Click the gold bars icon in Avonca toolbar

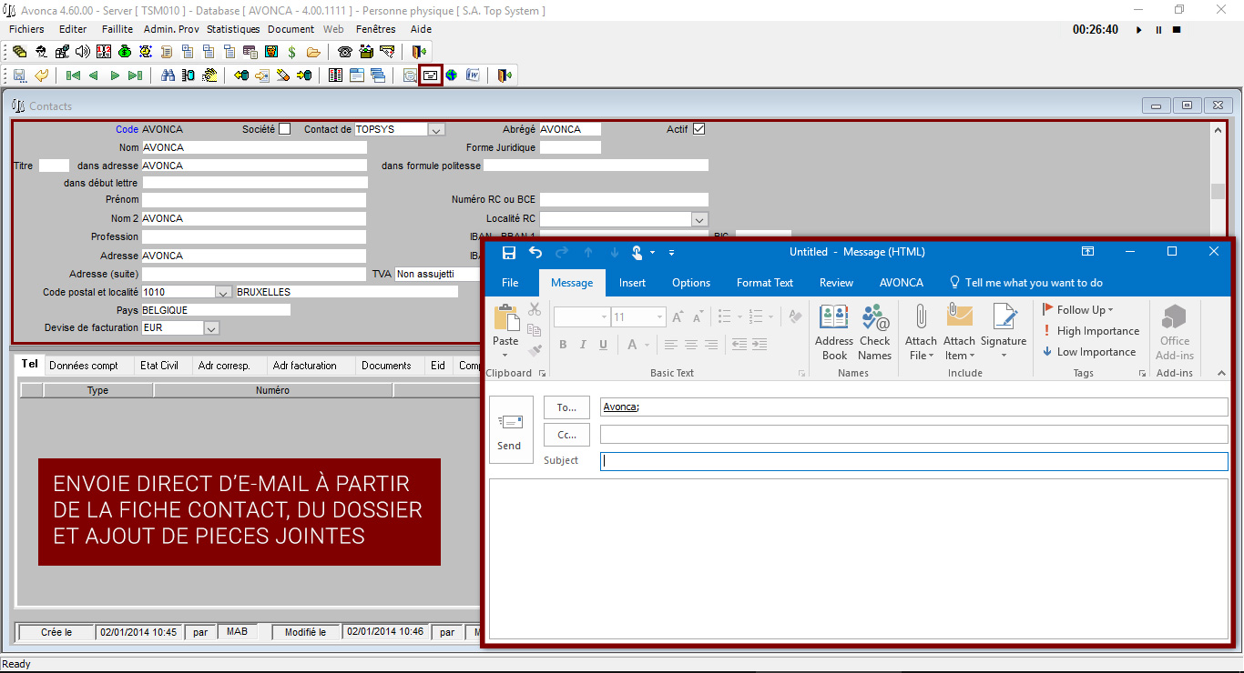point(19,51)
